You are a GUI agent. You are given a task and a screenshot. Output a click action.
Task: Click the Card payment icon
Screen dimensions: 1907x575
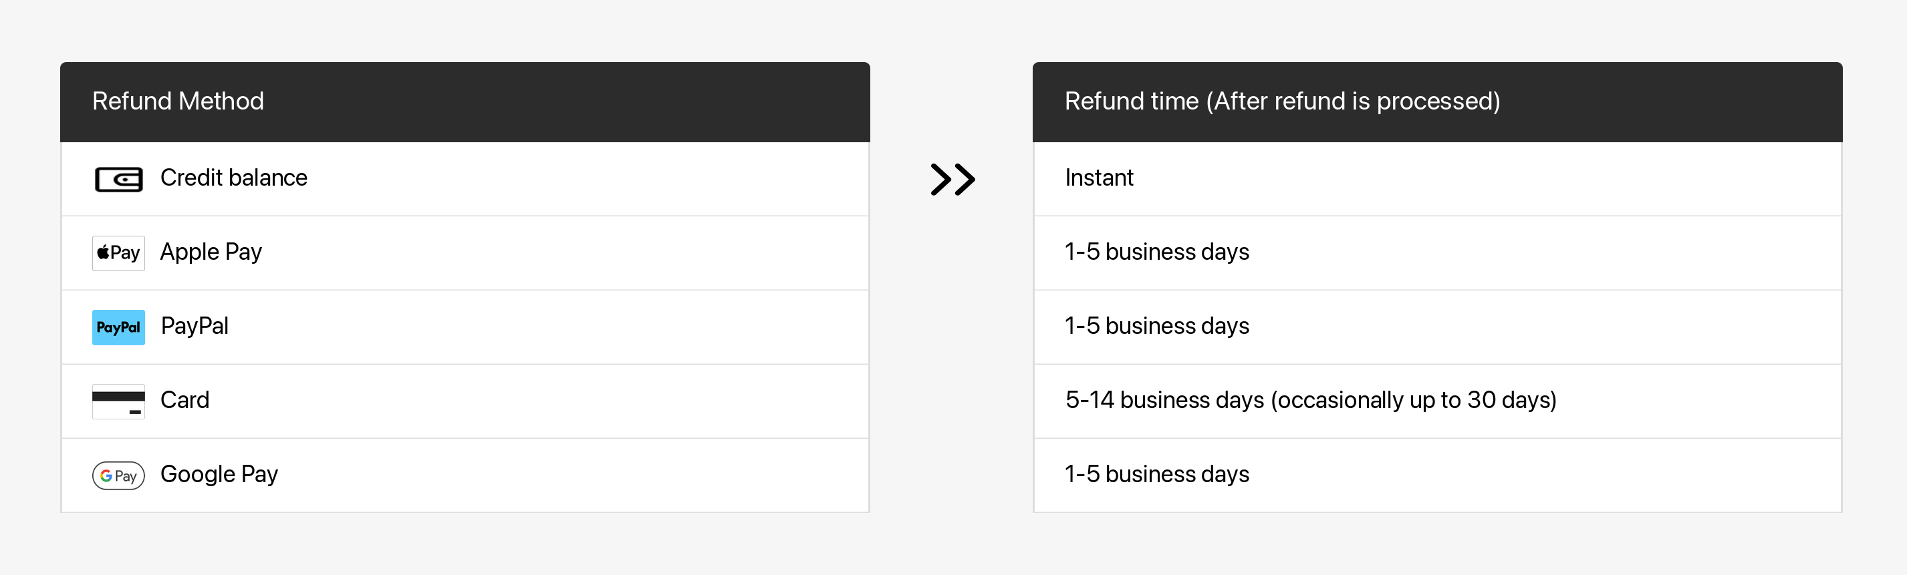point(118,401)
